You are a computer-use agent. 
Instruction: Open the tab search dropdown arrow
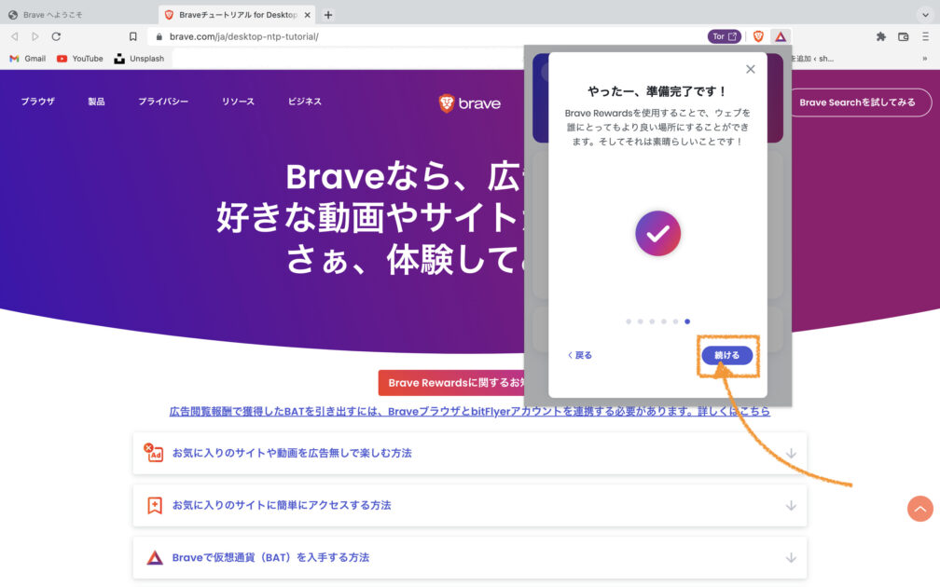(x=924, y=15)
